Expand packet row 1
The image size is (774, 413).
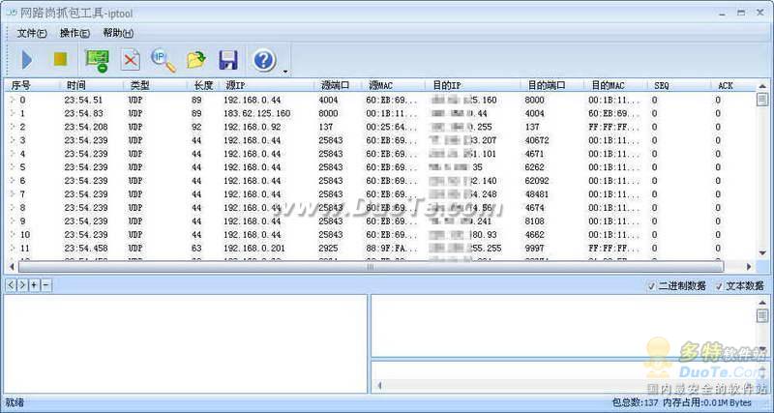click(x=13, y=113)
